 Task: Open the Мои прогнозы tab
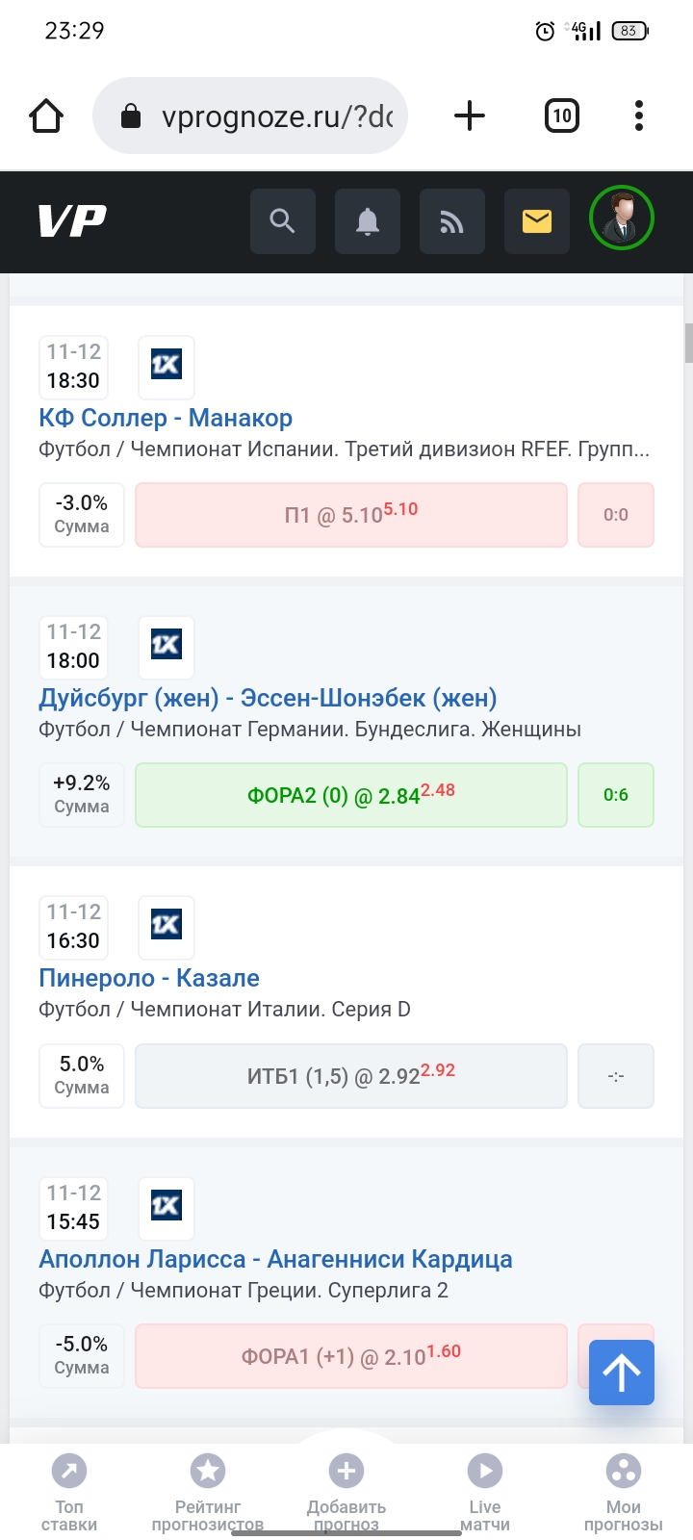[624, 1490]
